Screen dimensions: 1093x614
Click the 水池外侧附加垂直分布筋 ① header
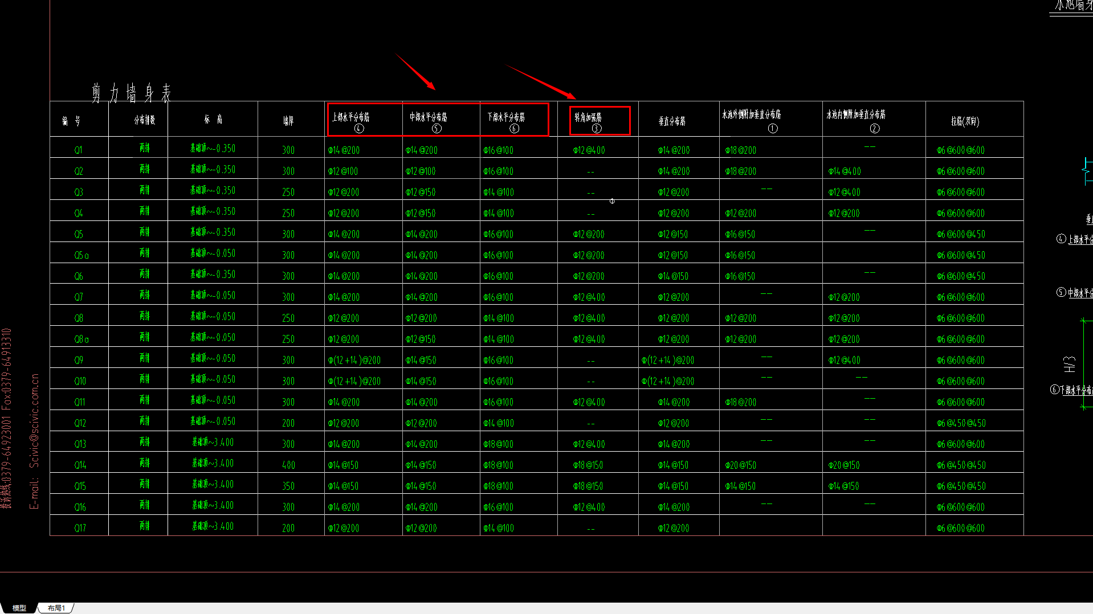click(752, 121)
